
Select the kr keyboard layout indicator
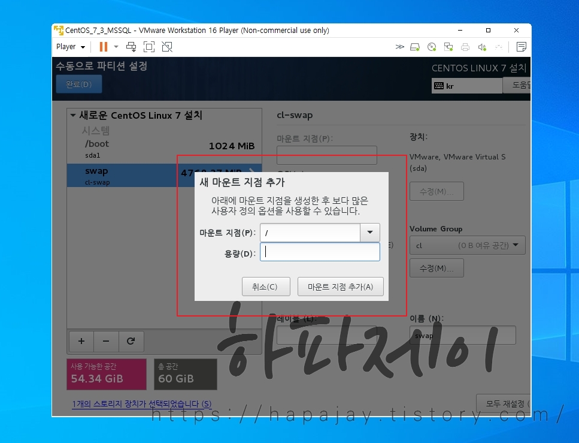467,86
